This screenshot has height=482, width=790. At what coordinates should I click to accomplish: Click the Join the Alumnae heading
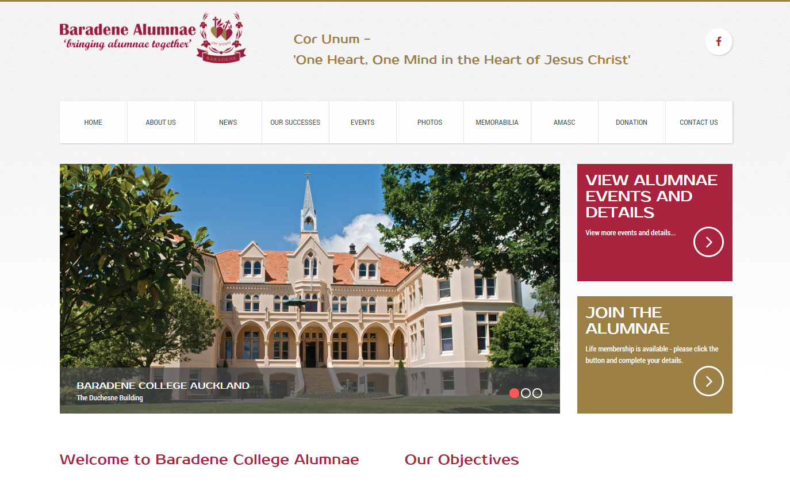coord(627,320)
